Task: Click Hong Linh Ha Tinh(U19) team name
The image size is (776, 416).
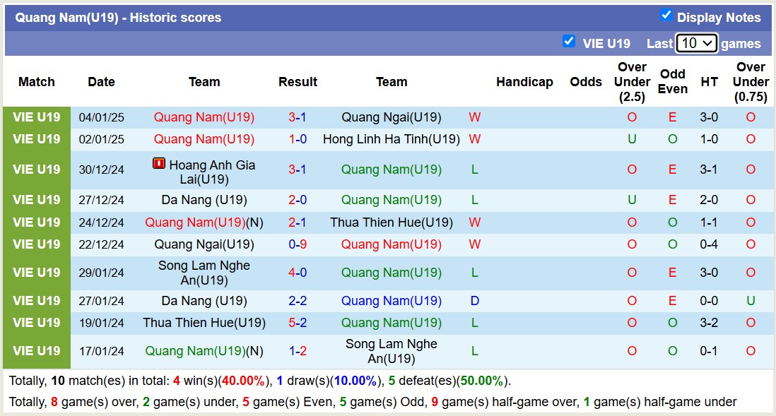Action: pyautogui.click(x=392, y=139)
